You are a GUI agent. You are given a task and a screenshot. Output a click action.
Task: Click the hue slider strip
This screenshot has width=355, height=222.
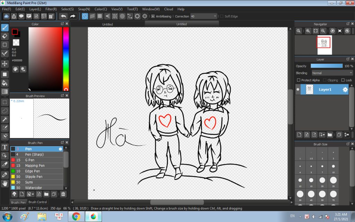[x=66, y=59]
